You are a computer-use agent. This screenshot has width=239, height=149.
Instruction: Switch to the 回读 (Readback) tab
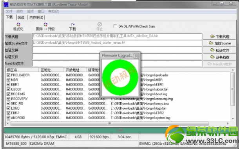(21, 18)
